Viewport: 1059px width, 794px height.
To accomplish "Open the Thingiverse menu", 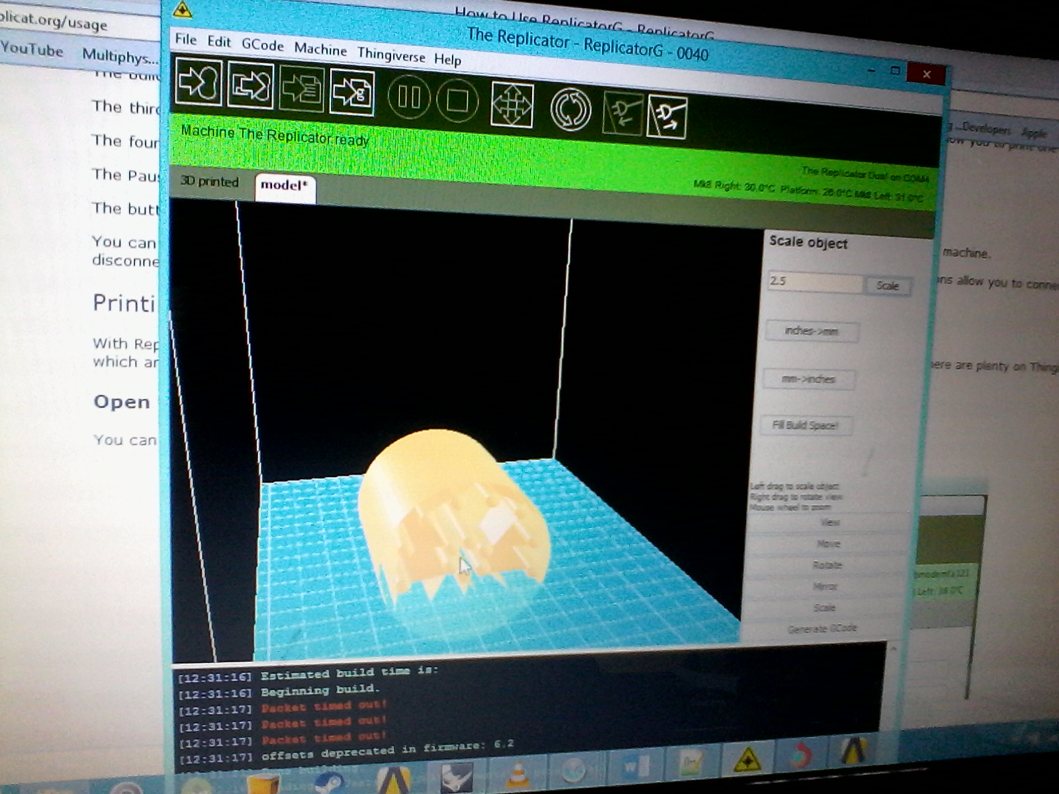I will point(391,55).
